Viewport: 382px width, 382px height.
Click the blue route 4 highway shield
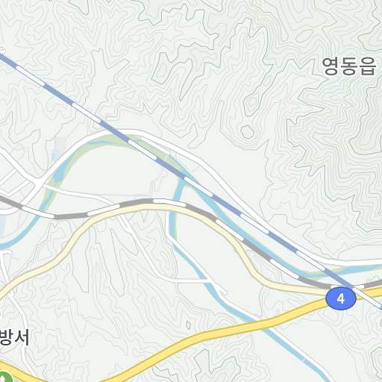pos(341,298)
